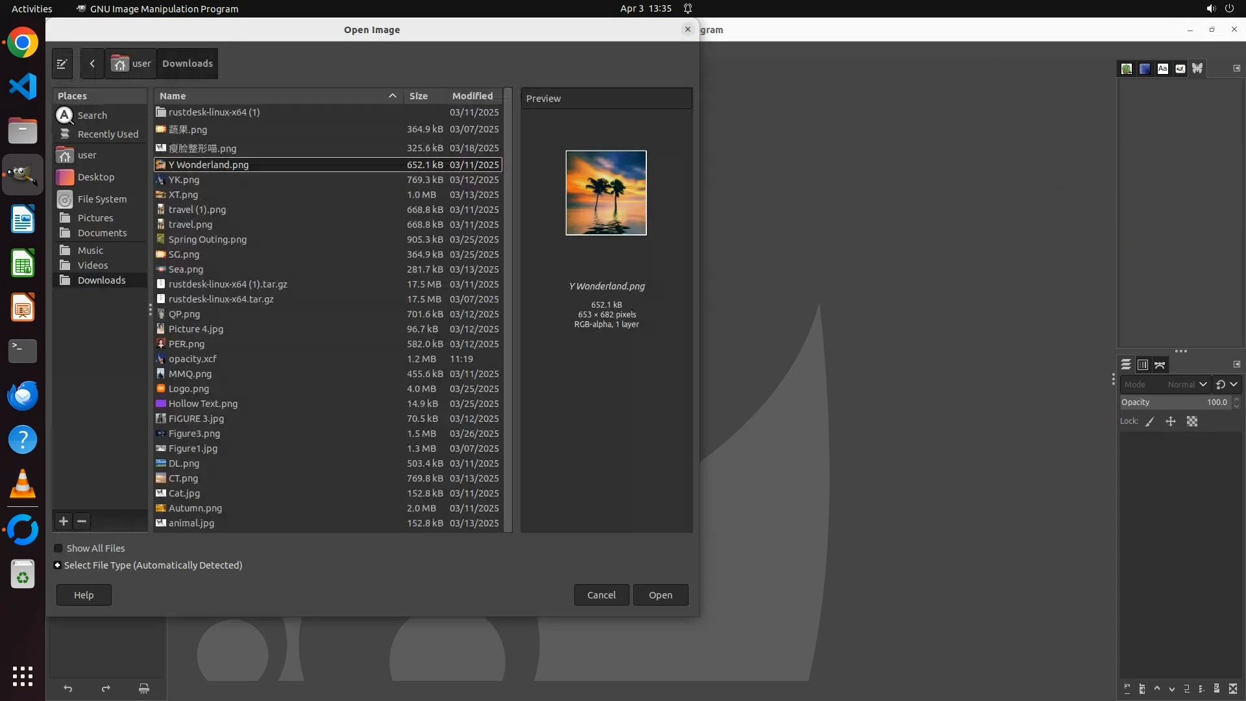Screen dimensions: 1246x701
Task: Switch to the Channels tab
Action: tap(1143, 365)
